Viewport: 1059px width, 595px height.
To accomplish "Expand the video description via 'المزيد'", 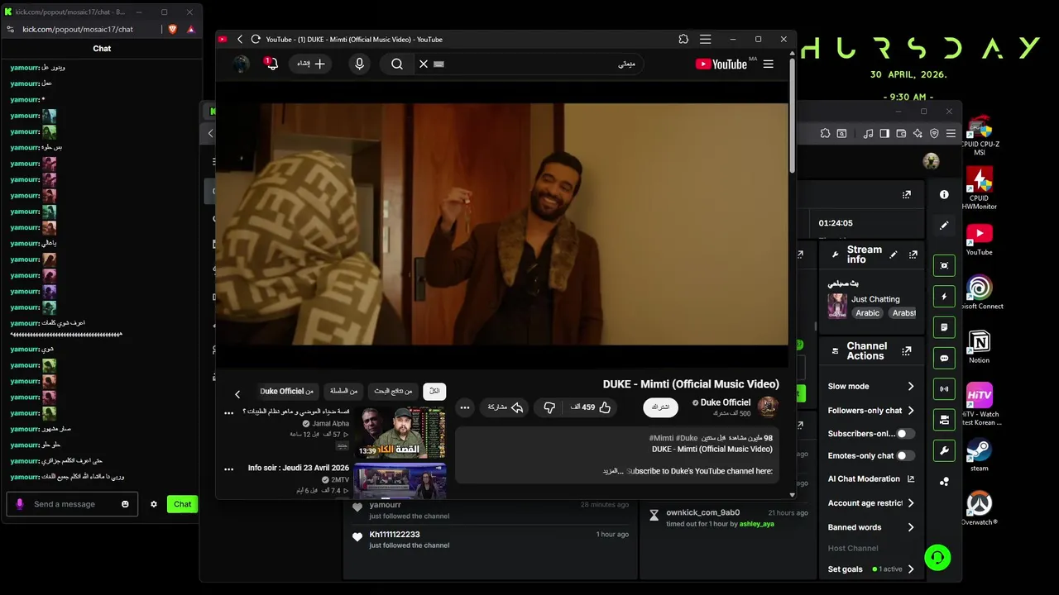I will pos(613,471).
